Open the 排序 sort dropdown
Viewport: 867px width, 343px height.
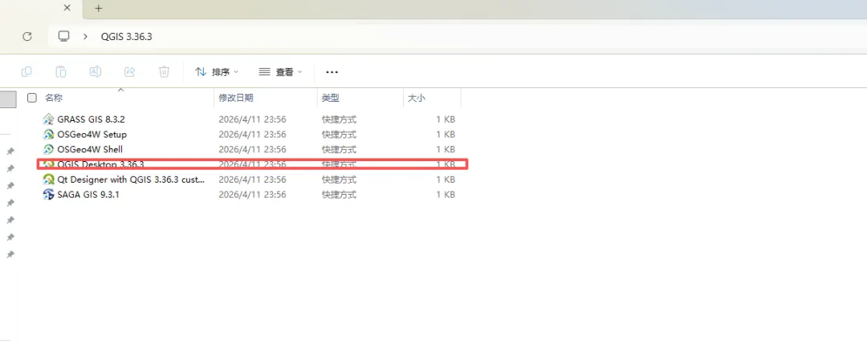coord(217,72)
